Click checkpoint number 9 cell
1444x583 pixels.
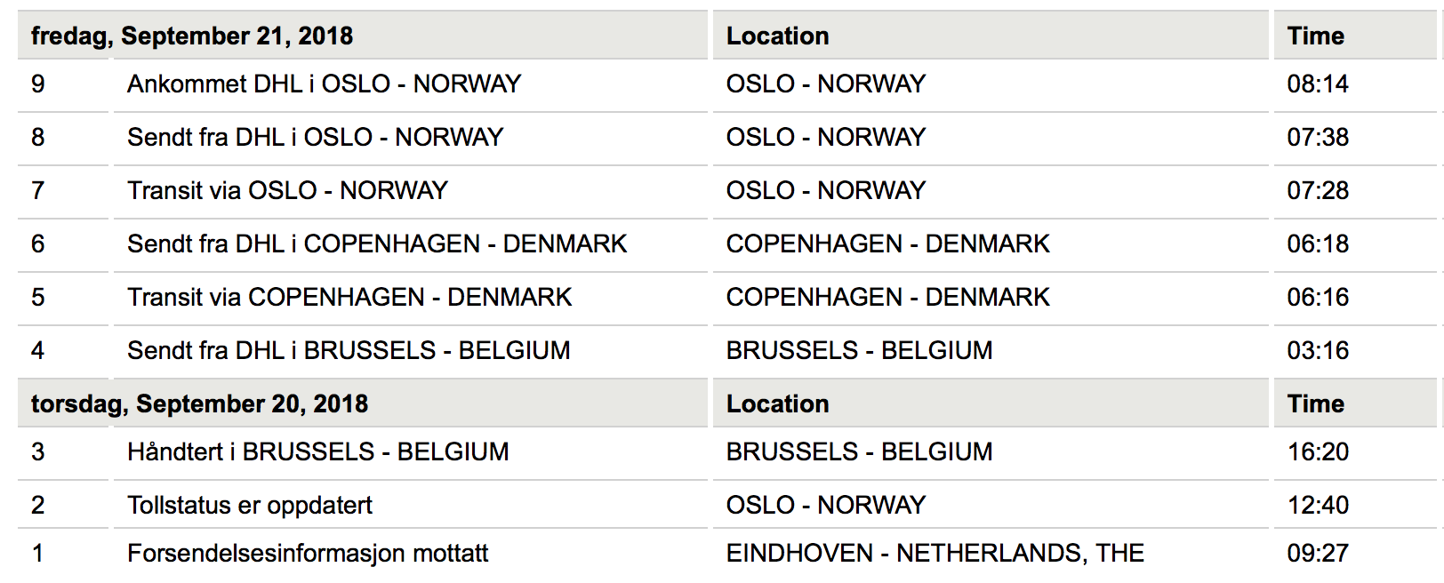click(x=38, y=84)
